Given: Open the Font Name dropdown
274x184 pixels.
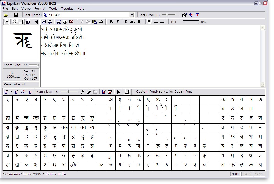Looking at the screenshot, I should coord(132,15).
